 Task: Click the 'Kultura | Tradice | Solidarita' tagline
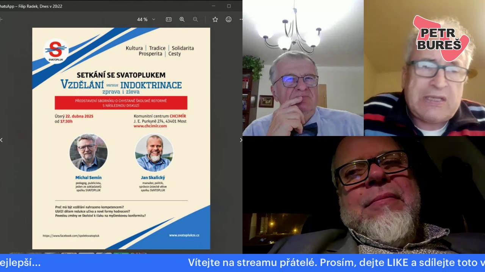coord(160,48)
